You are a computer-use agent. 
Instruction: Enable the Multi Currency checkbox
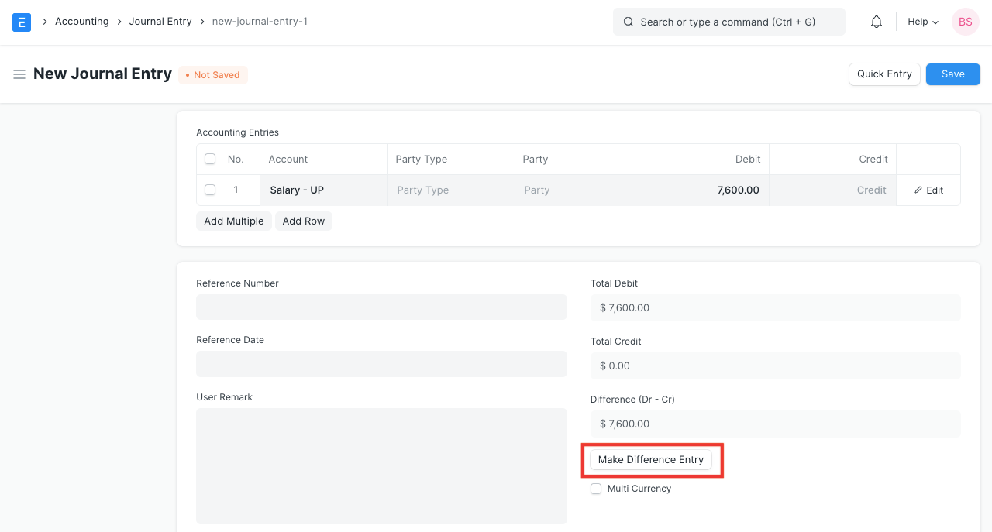click(x=596, y=489)
